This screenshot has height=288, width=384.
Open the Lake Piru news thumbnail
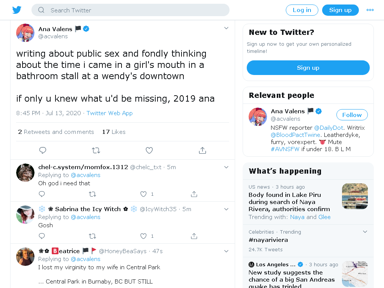355,196
